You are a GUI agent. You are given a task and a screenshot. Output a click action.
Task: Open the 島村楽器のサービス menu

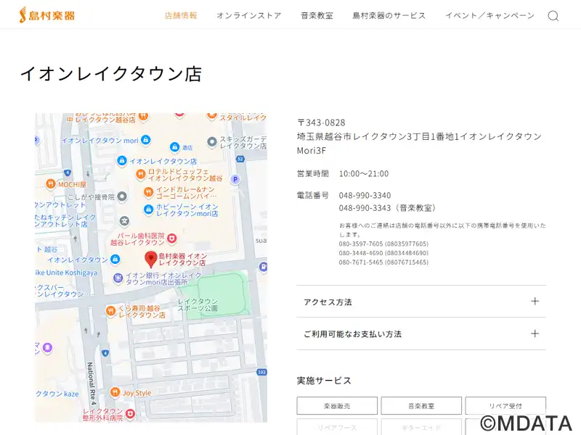click(389, 15)
